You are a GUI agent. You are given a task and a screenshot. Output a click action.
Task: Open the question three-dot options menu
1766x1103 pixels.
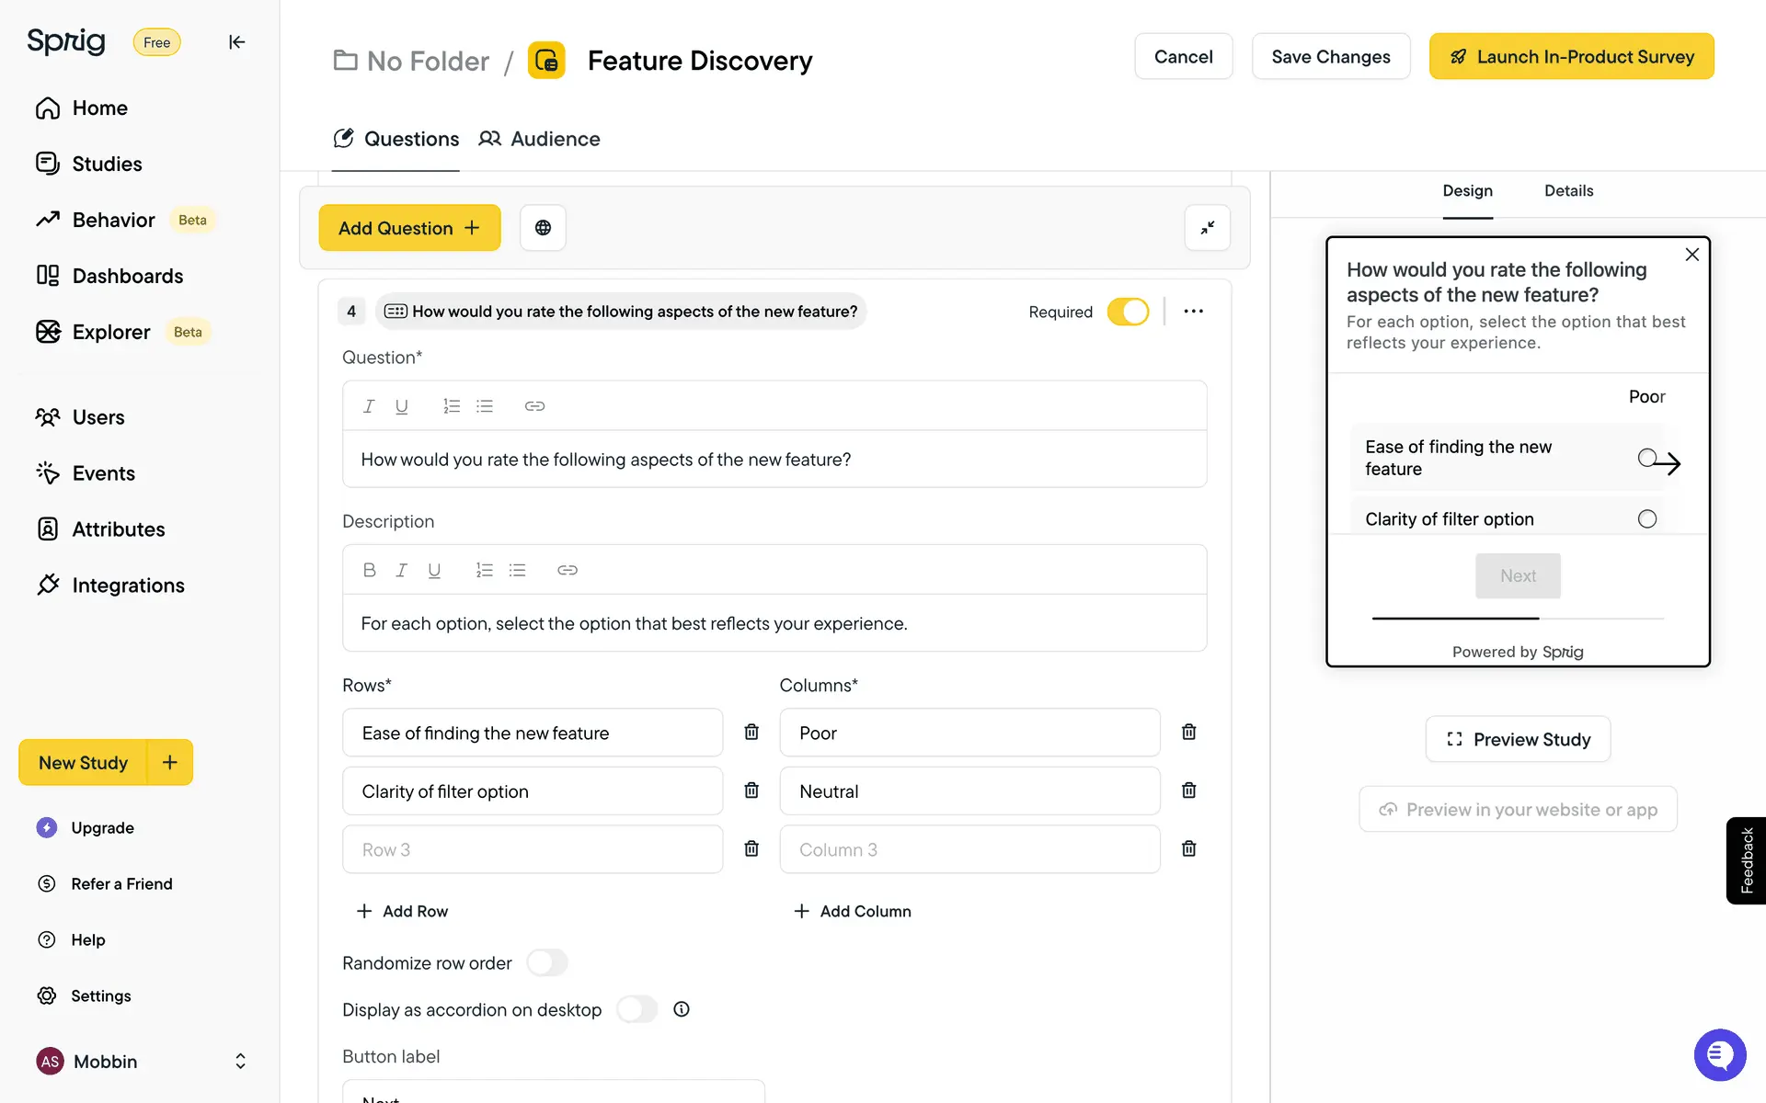point(1194,312)
